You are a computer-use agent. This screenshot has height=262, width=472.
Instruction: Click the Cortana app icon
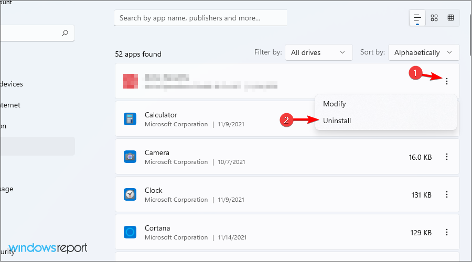[130, 232]
